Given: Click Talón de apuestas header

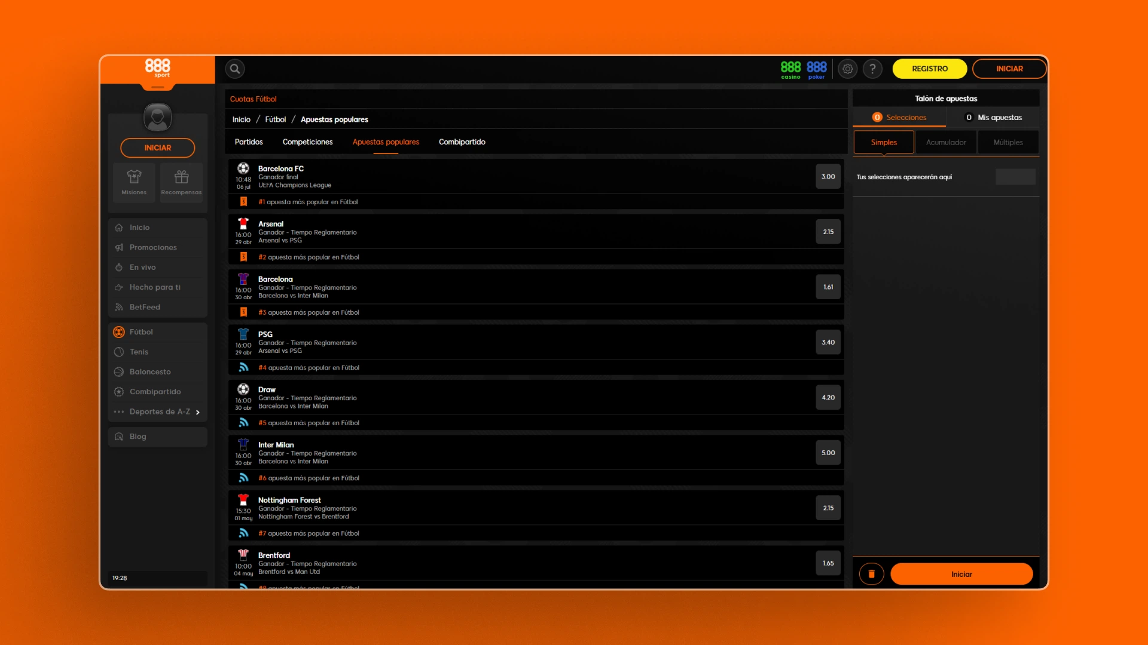Looking at the screenshot, I should pos(946,99).
